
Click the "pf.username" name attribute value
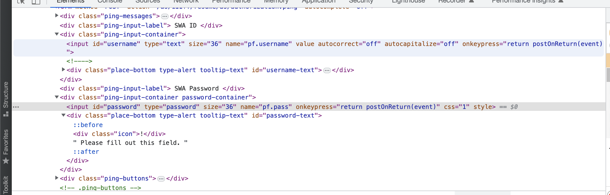point(270,44)
